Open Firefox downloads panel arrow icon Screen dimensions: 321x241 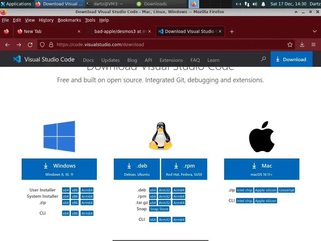pyautogui.click(x=302, y=45)
